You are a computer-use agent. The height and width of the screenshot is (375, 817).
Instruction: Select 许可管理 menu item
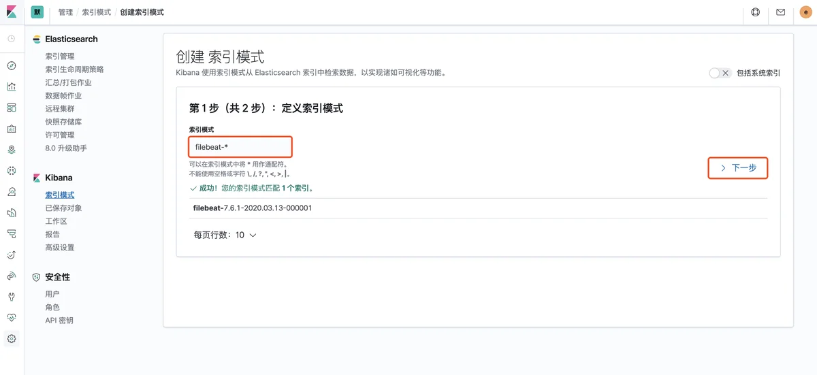(60, 135)
